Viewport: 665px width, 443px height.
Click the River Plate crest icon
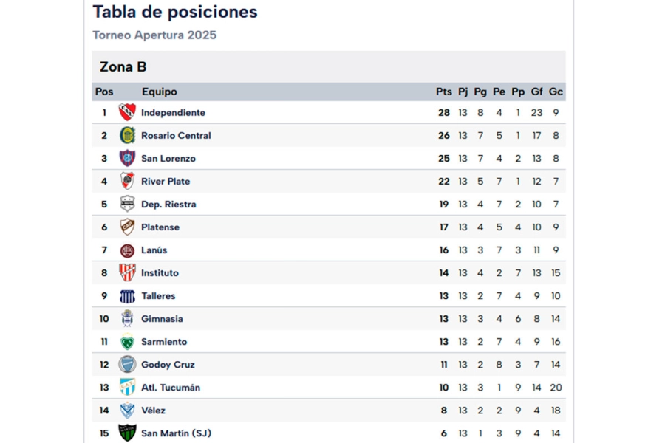click(127, 181)
